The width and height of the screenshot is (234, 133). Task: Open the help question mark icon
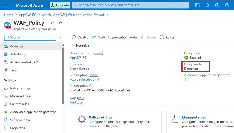pos(227,5)
